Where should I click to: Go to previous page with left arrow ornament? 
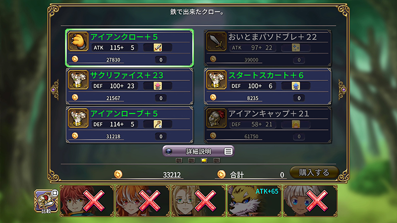[54, 90]
